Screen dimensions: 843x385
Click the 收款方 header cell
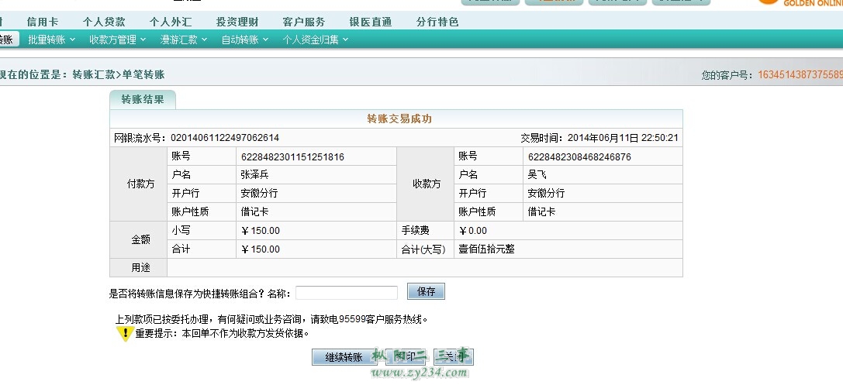pyautogui.click(x=425, y=184)
